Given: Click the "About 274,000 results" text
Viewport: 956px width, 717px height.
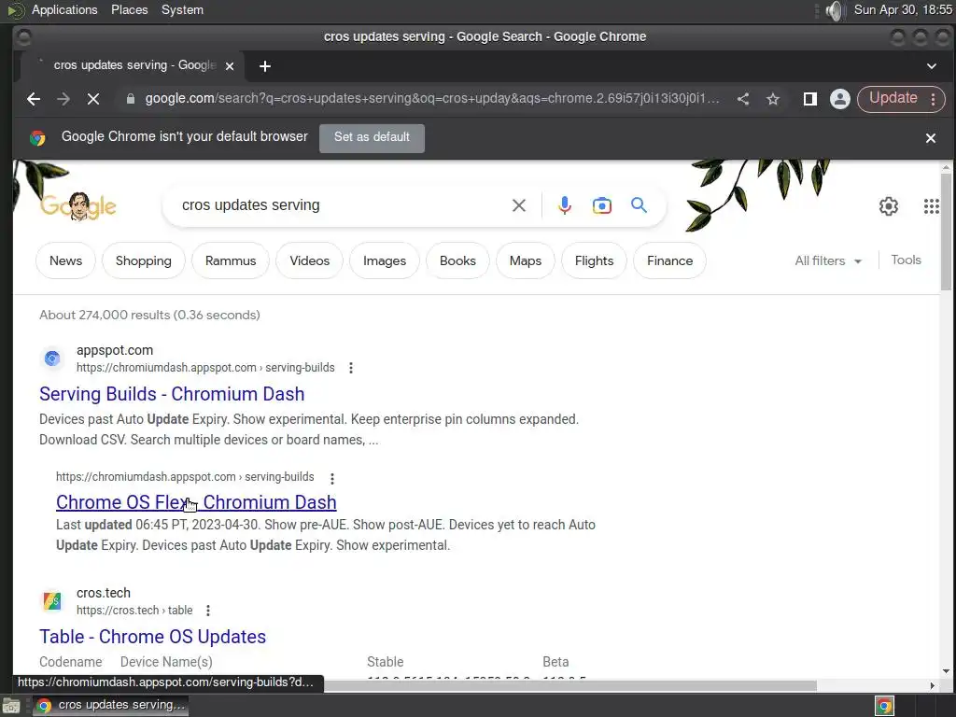Looking at the screenshot, I should (x=149, y=316).
